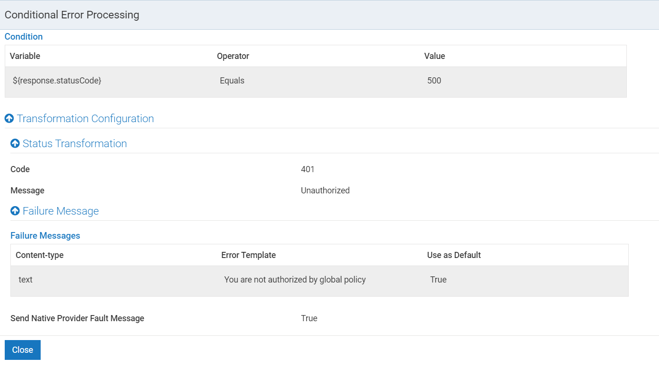This screenshot has width=659, height=366.
Task: Collapse the Status Transformation section arrow icon
Action: pyautogui.click(x=15, y=143)
